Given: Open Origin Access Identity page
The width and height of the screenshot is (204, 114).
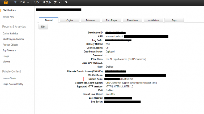Looking at the screenshot, I should tap(13, 84).
